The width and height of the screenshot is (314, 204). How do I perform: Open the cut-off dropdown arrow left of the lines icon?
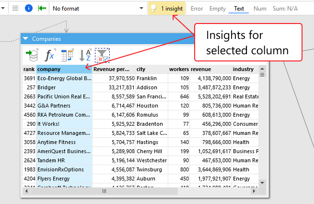pos(3,8)
